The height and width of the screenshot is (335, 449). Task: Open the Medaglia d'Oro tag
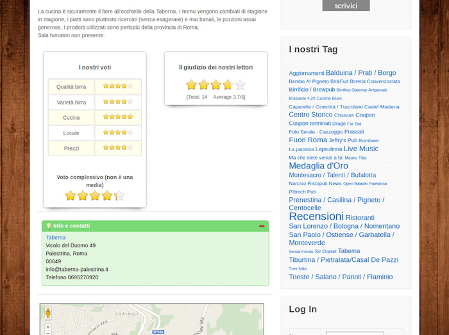point(318,166)
